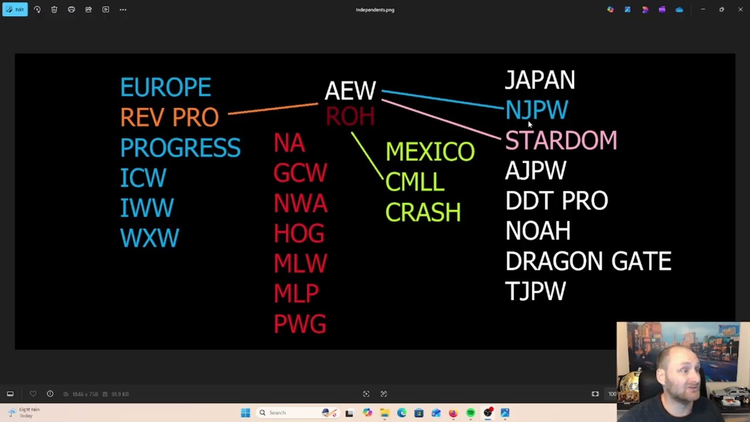Click the PROGRESS text in the image
The image size is (750, 422).
click(x=180, y=148)
